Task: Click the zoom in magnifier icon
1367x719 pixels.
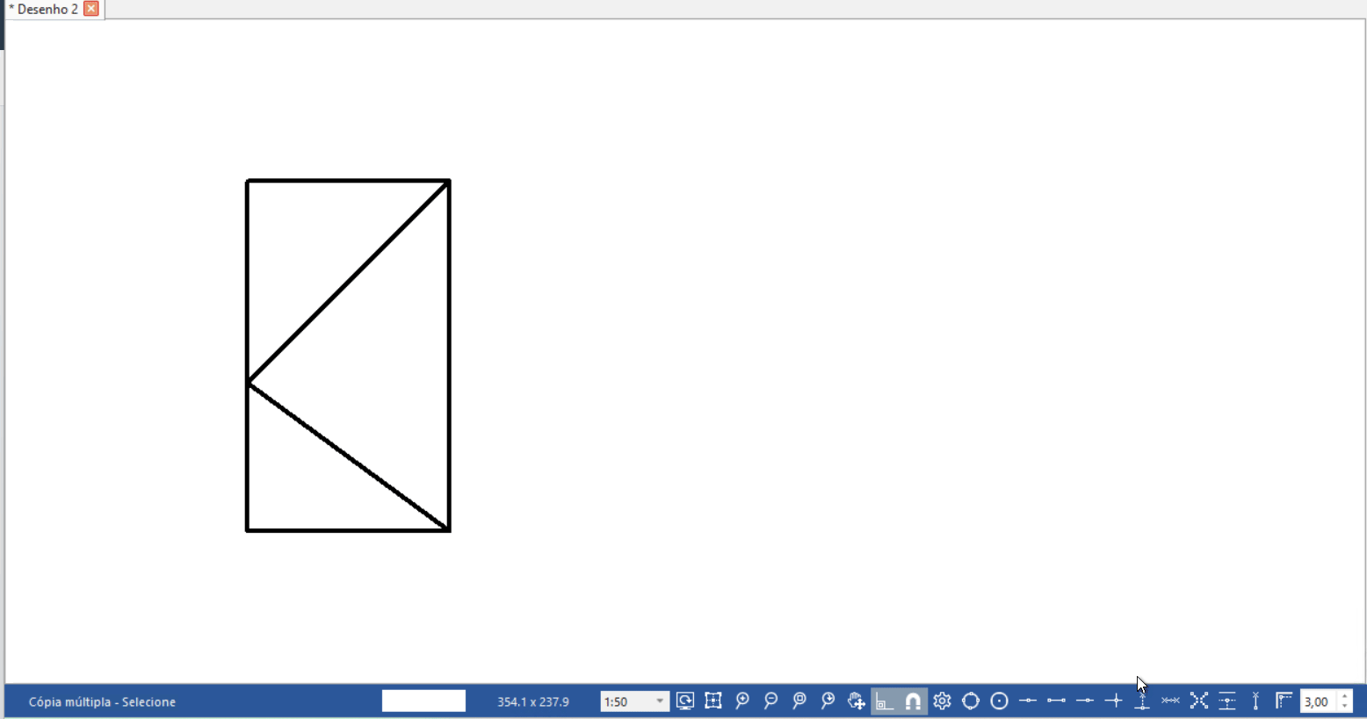Action: pyautogui.click(x=742, y=701)
